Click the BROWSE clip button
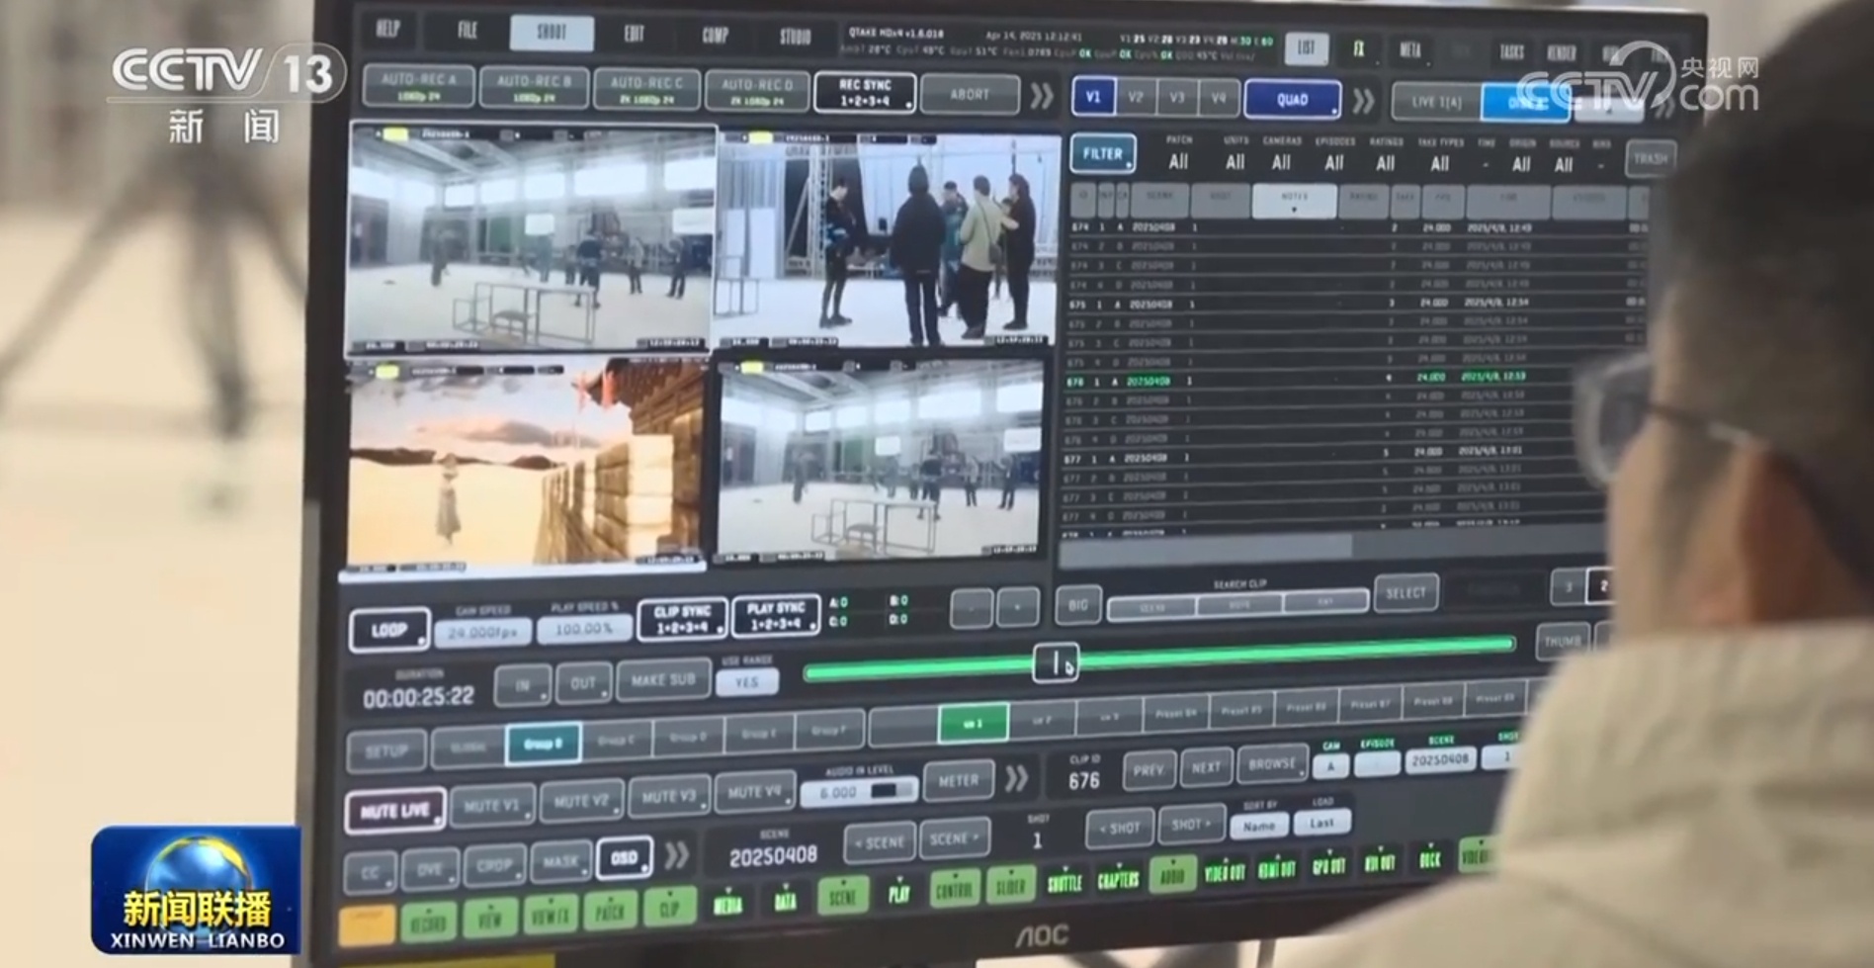 (x=1271, y=763)
